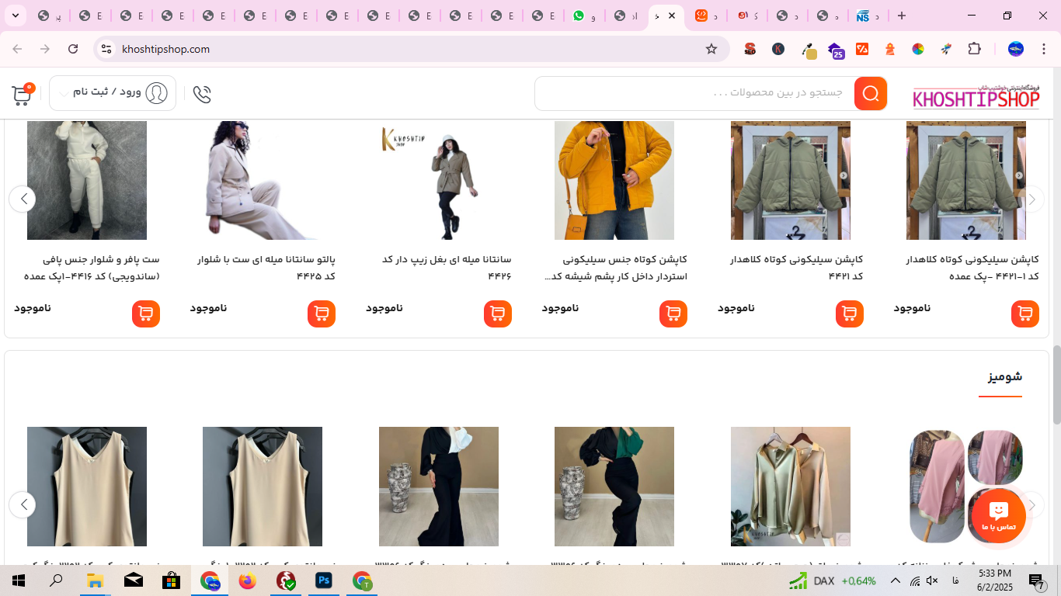Image resolution: width=1061 pixels, height=596 pixels.
Task: Open satin shirts product image
Action: coord(791,487)
